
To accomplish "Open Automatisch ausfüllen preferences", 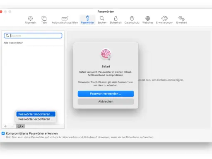I will coord(65,20).
